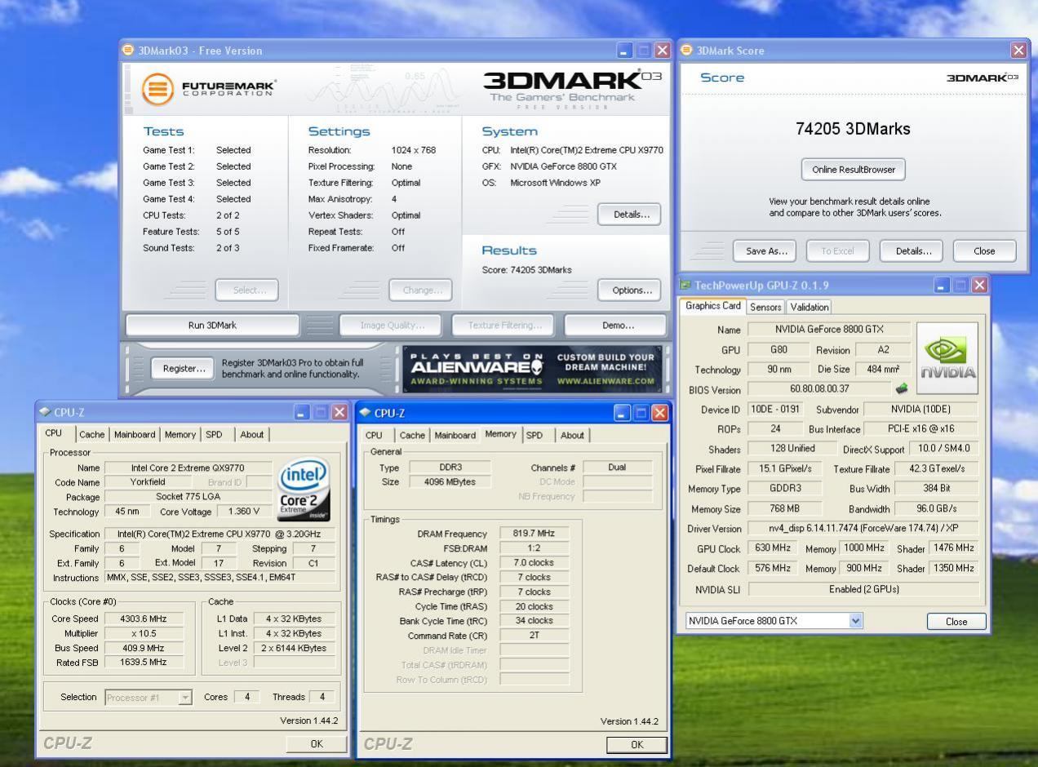This screenshot has height=767, width=1038.
Task: Click the memory Size 4096 MBytes field
Action: coord(450,481)
